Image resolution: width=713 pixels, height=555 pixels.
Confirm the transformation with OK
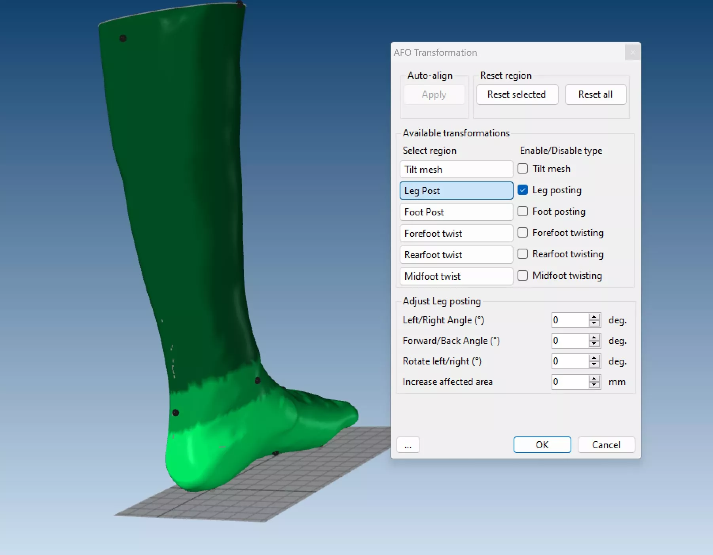click(x=542, y=445)
